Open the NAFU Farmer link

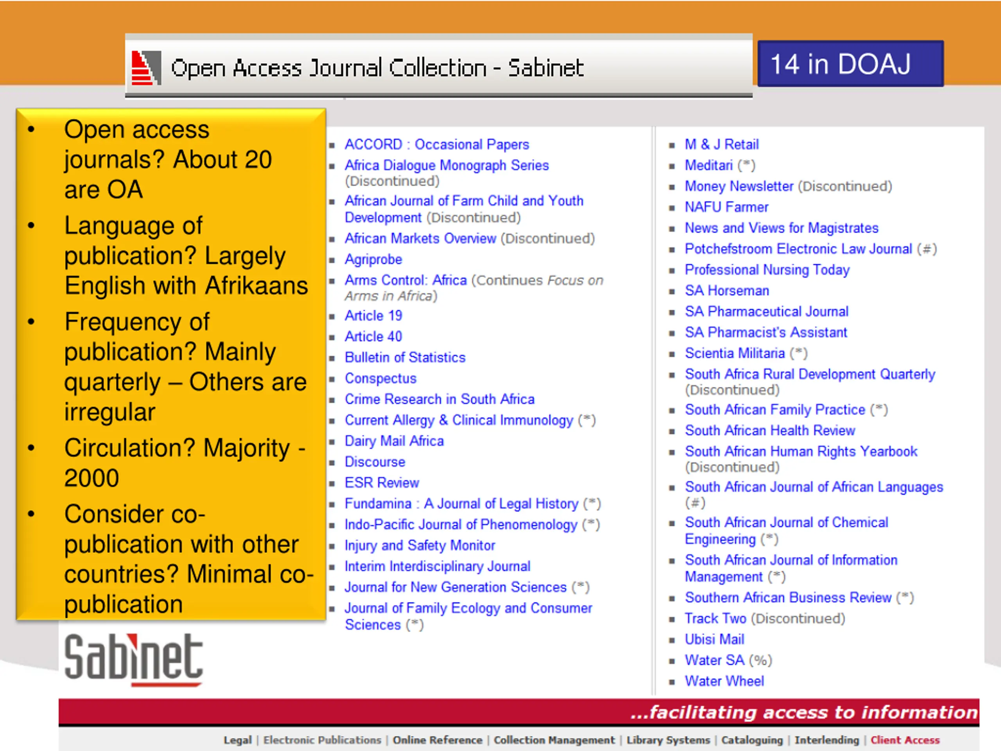(x=727, y=207)
